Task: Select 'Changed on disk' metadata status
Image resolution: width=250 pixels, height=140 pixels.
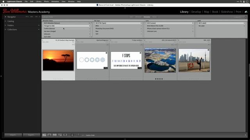Action: (67, 26)
